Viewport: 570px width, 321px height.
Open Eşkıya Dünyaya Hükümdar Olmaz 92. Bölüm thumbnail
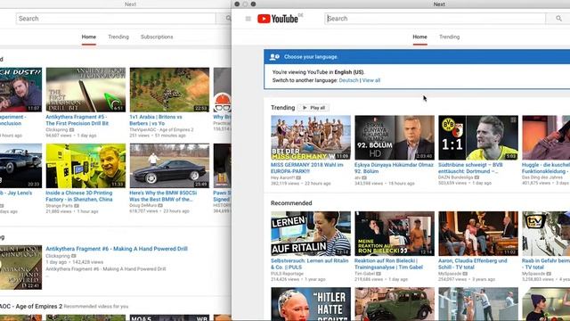coord(395,137)
